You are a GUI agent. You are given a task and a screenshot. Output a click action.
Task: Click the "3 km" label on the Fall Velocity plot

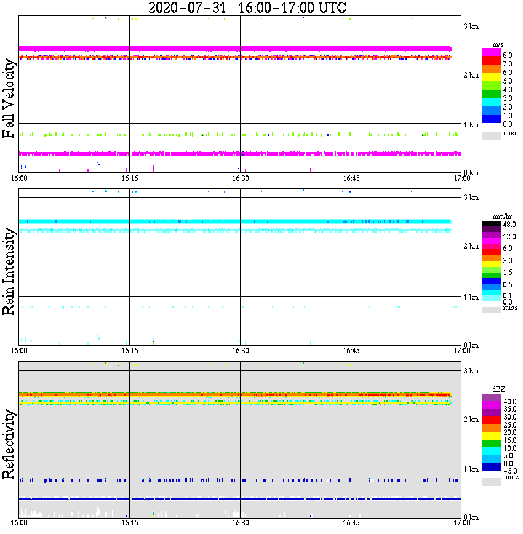471,26
